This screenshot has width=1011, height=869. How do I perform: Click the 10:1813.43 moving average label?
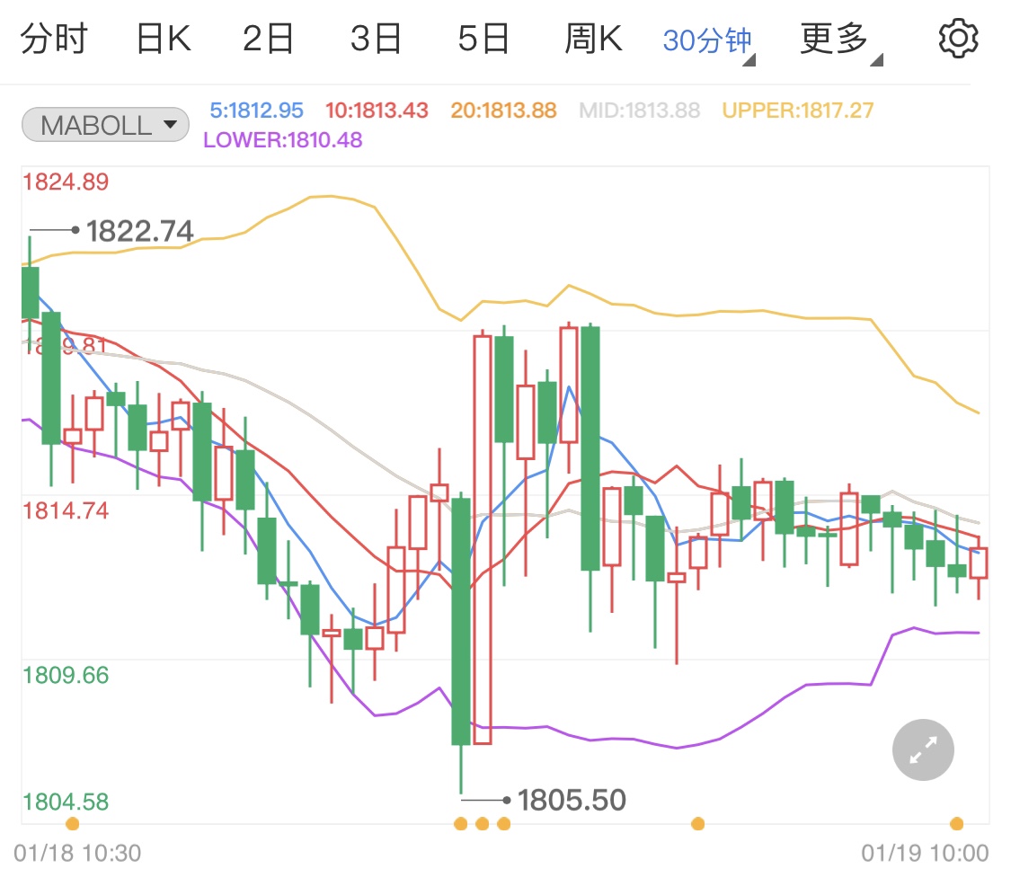click(377, 111)
